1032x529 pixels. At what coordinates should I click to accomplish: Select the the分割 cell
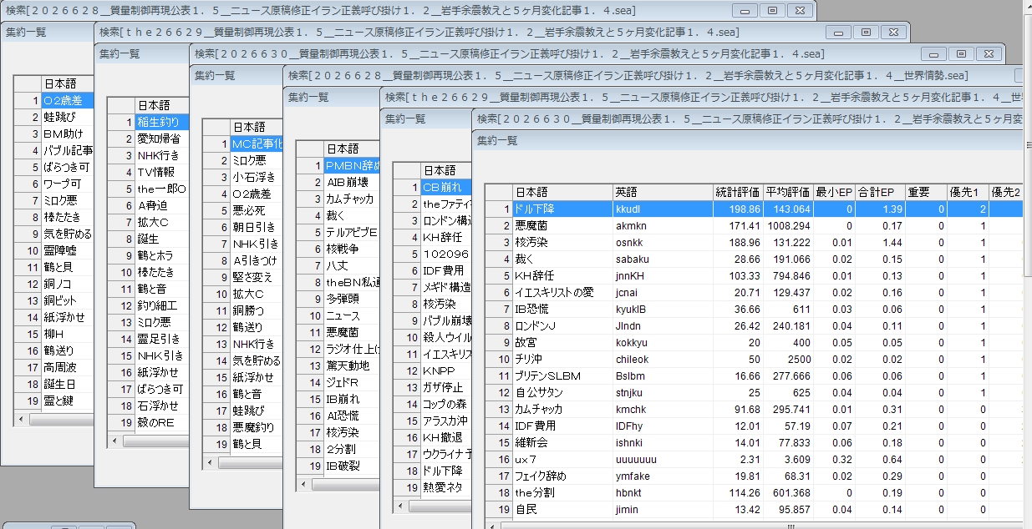click(562, 493)
